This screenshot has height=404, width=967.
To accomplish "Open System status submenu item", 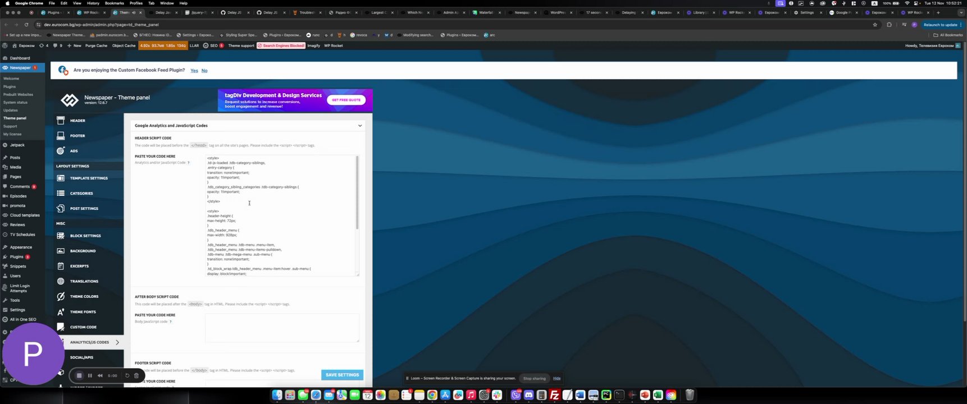I will [x=15, y=103].
